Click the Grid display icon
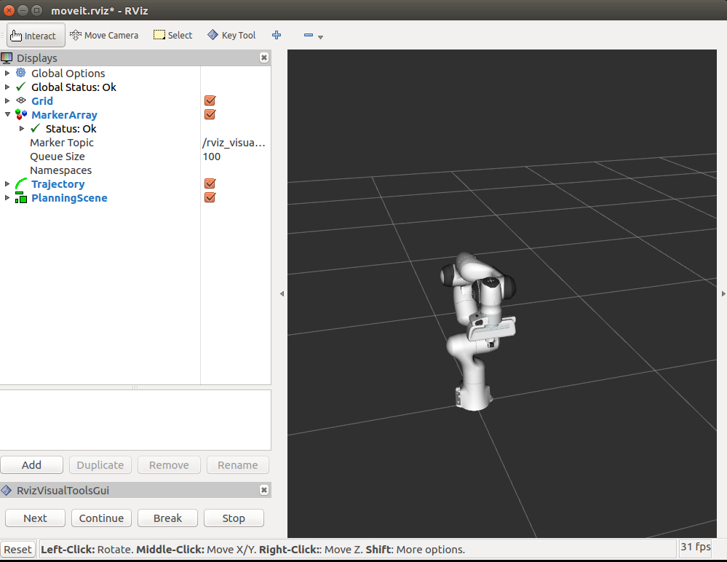 [x=20, y=100]
